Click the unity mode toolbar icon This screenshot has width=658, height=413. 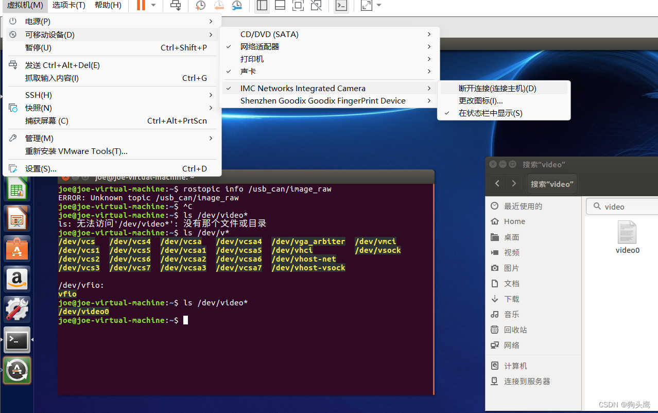click(x=317, y=5)
